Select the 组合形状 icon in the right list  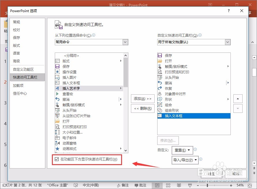point(160,110)
